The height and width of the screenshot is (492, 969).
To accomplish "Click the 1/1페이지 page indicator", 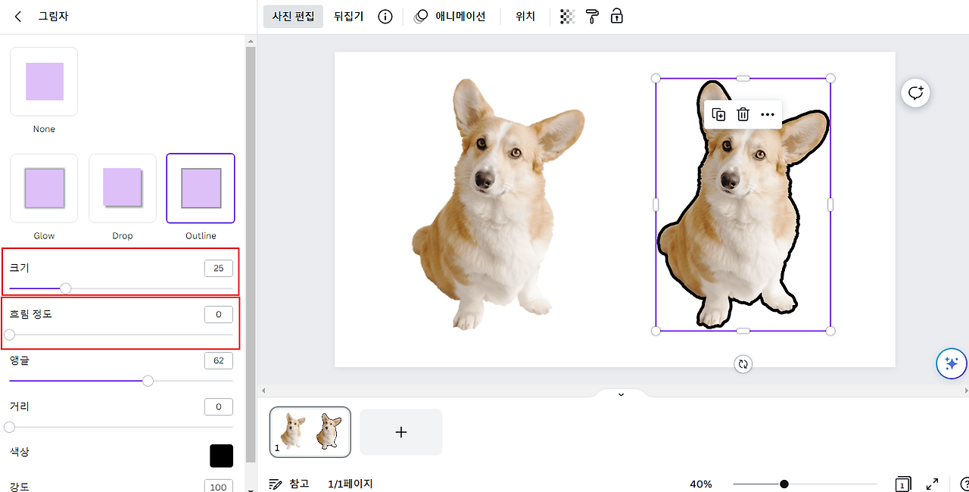I will tap(351, 484).
